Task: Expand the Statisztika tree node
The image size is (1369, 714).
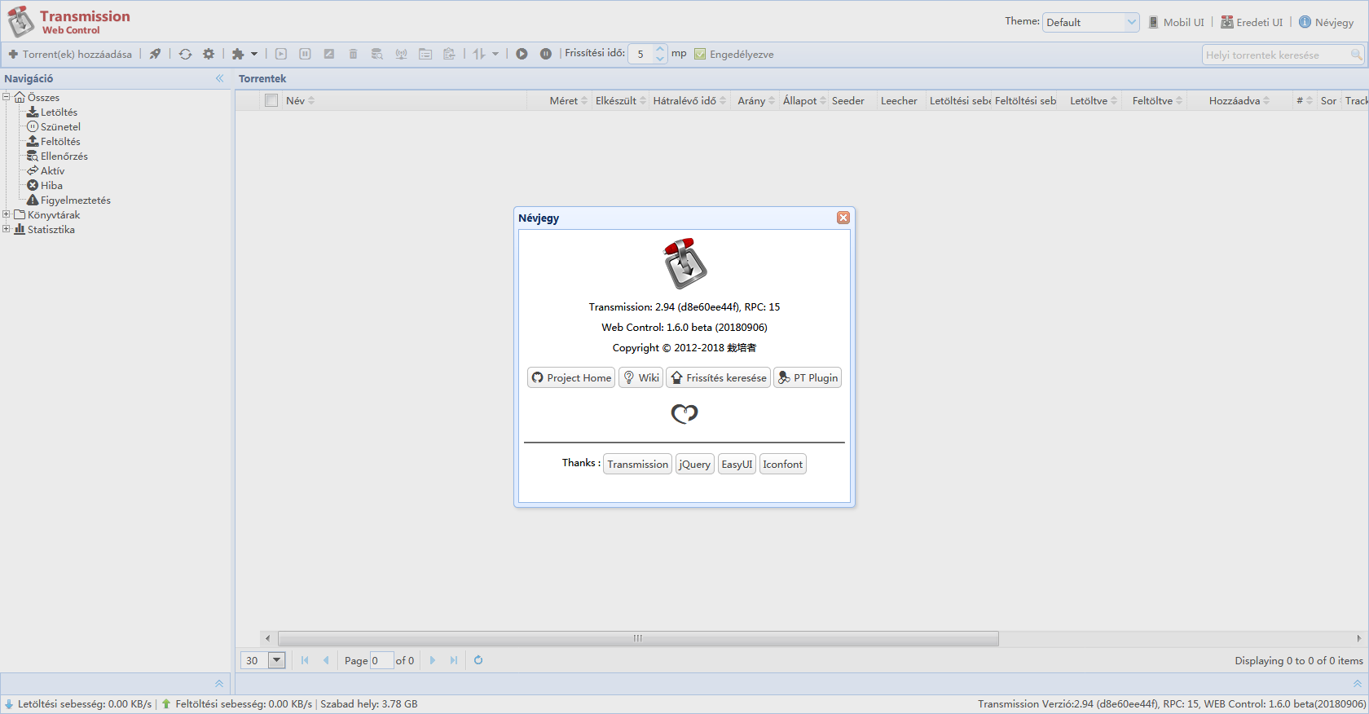Action: [x=7, y=229]
